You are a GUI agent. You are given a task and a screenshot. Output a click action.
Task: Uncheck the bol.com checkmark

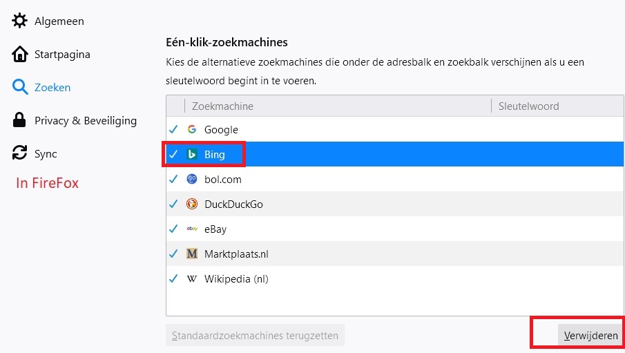click(173, 179)
